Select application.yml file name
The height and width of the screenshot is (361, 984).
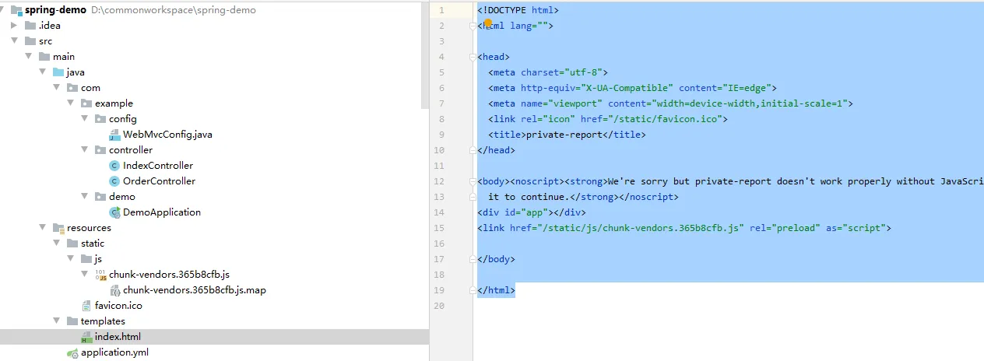114,352
